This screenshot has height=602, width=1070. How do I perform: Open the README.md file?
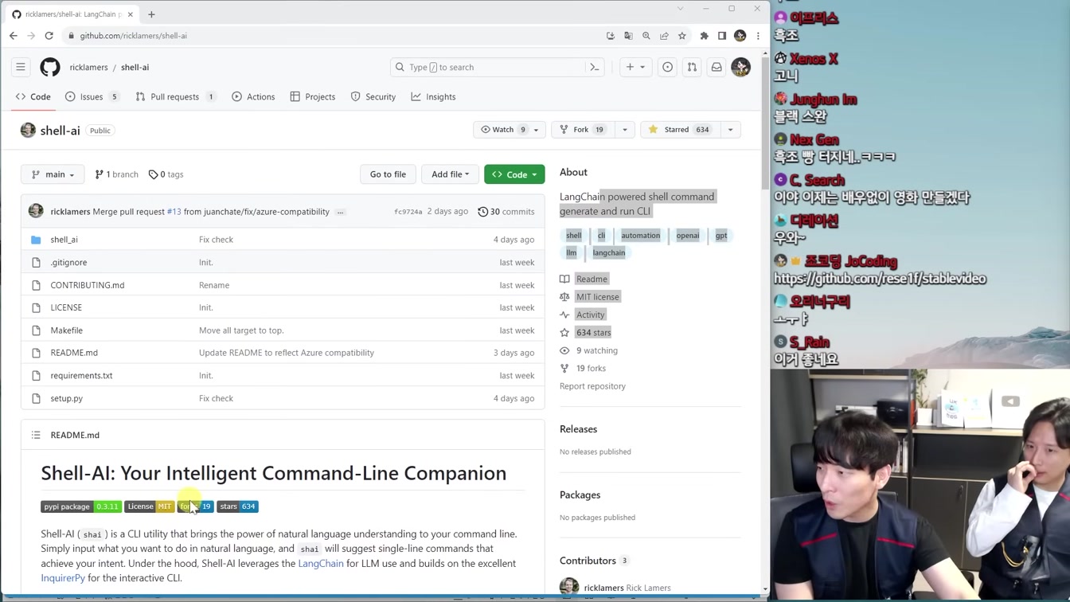click(74, 353)
